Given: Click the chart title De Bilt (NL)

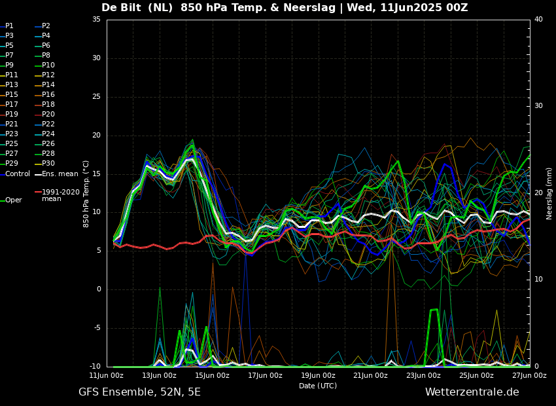Looking at the screenshot, I should point(137,7).
